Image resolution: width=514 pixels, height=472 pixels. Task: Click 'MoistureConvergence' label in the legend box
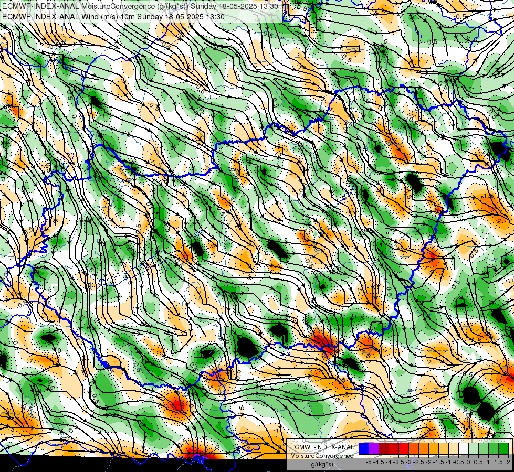[322, 456]
